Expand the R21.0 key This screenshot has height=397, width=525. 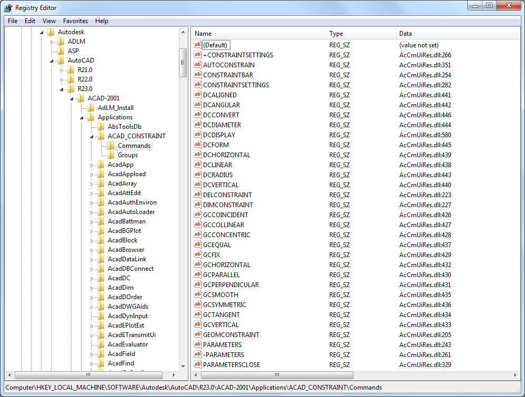pyautogui.click(x=62, y=70)
